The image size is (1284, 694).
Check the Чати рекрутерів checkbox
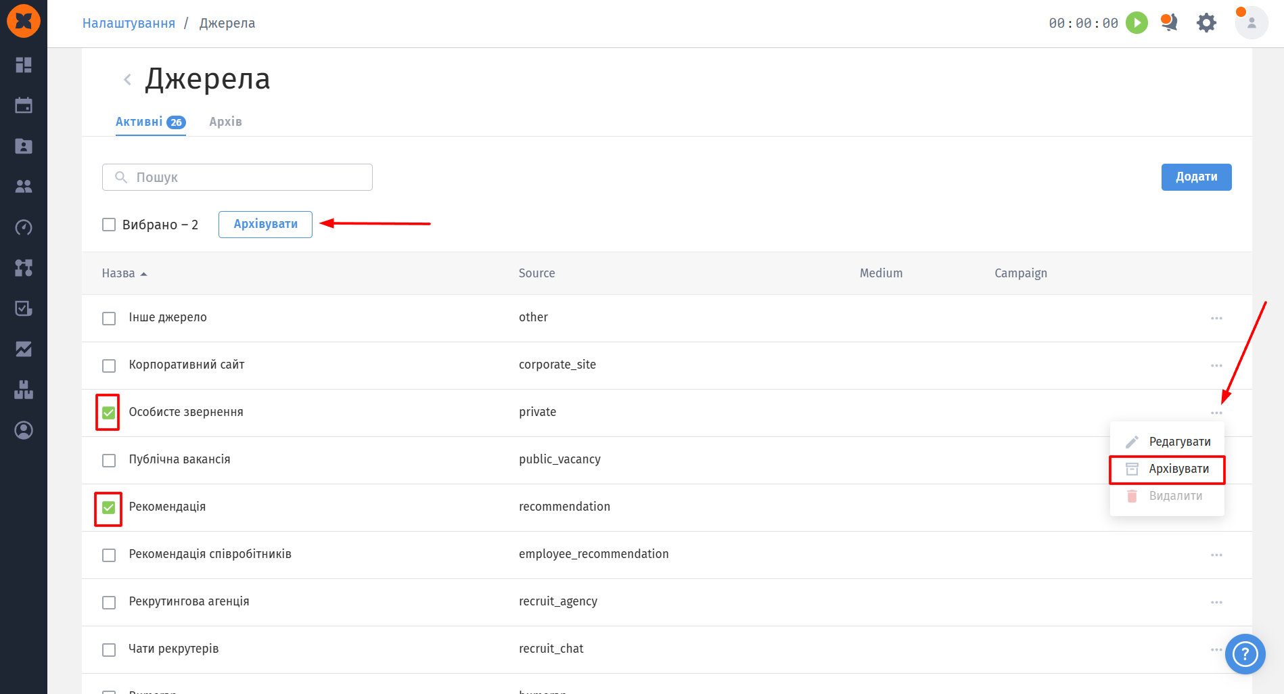coord(109,650)
